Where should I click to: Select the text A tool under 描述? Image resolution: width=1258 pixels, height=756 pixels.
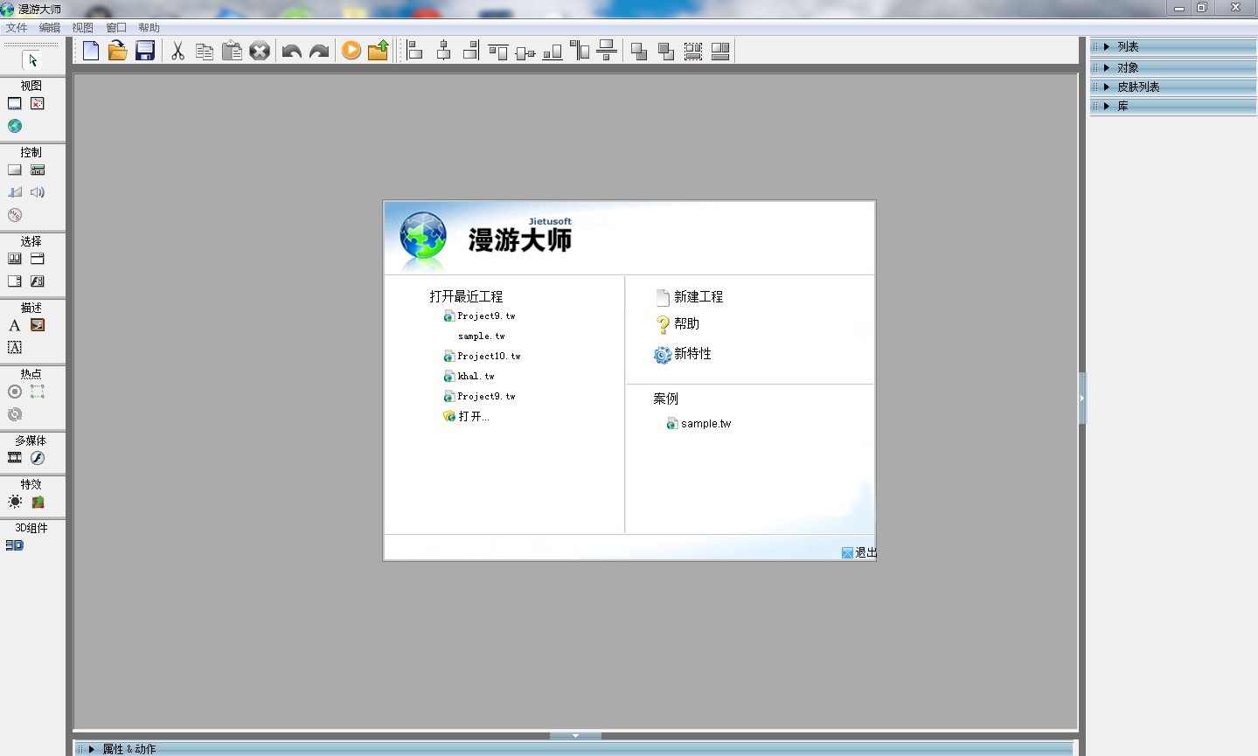coord(15,325)
